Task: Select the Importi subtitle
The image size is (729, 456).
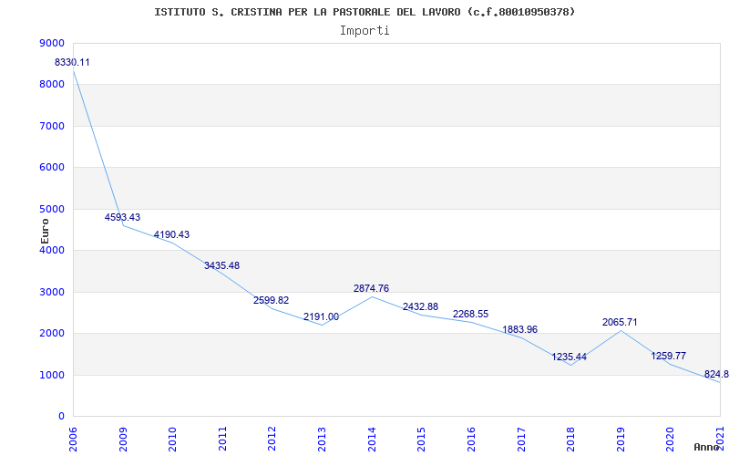Action: [x=364, y=31]
